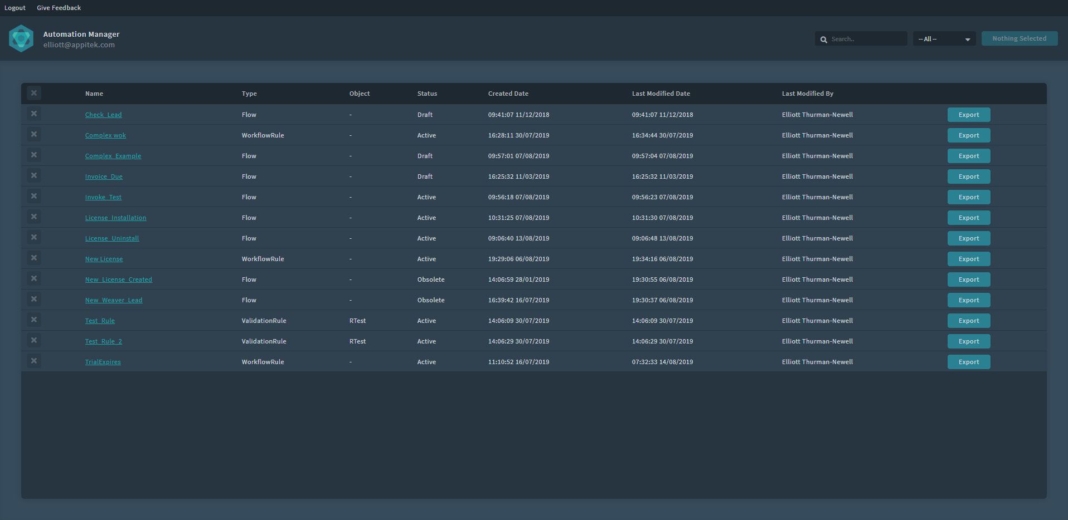Click the Object column header
The image size is (1068, 520).
[360, 94]
